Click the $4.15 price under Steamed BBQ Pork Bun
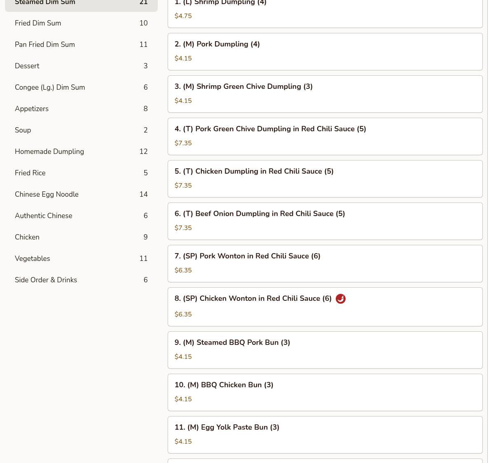The width and height of the screenshot is (496, 463). 183,357
